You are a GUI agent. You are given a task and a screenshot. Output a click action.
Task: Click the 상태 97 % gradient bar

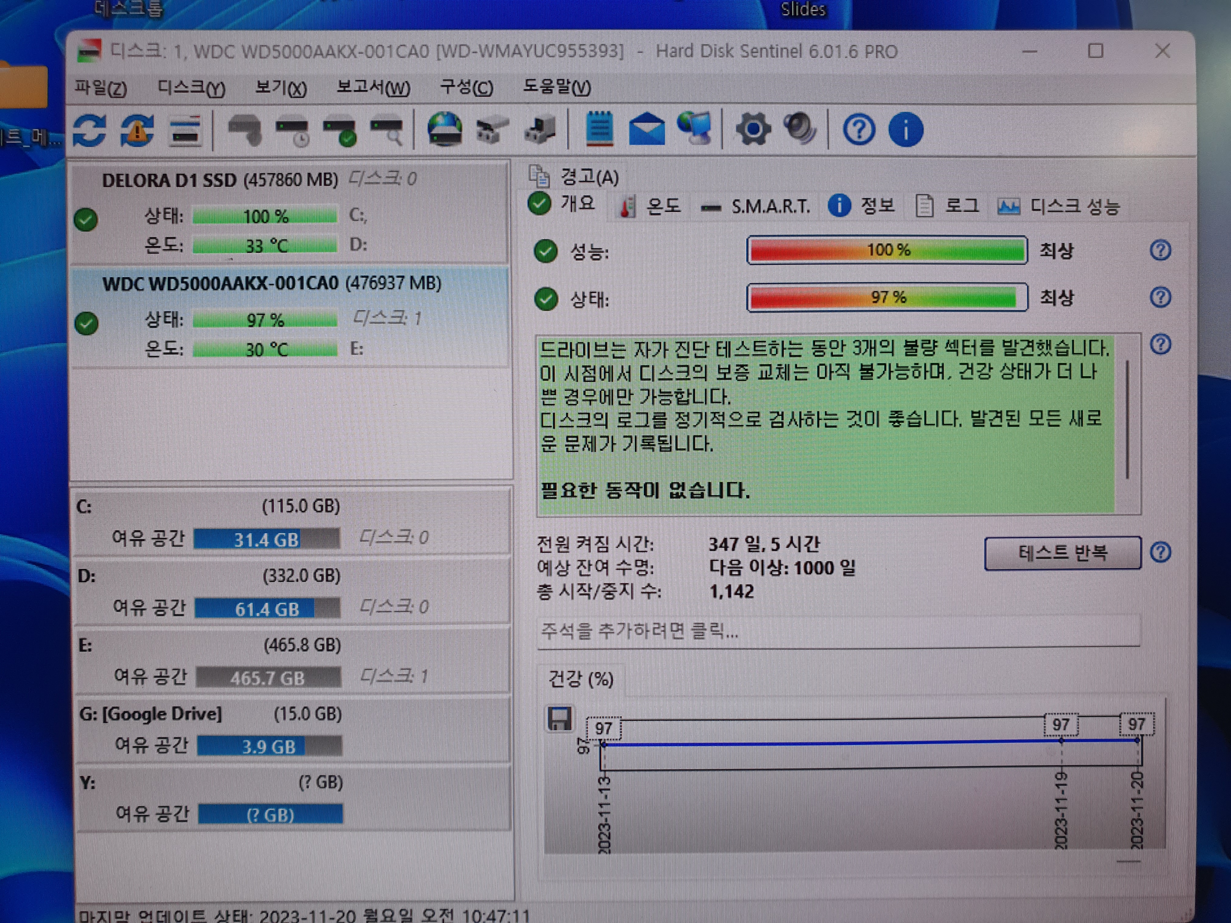point(887,298)
